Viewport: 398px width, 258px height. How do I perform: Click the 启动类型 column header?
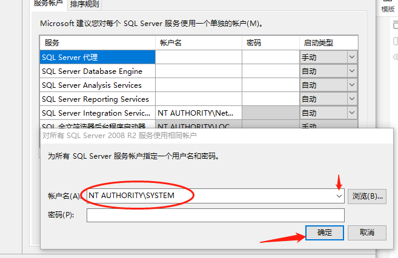pyautogui.click(x=329, y=43)
